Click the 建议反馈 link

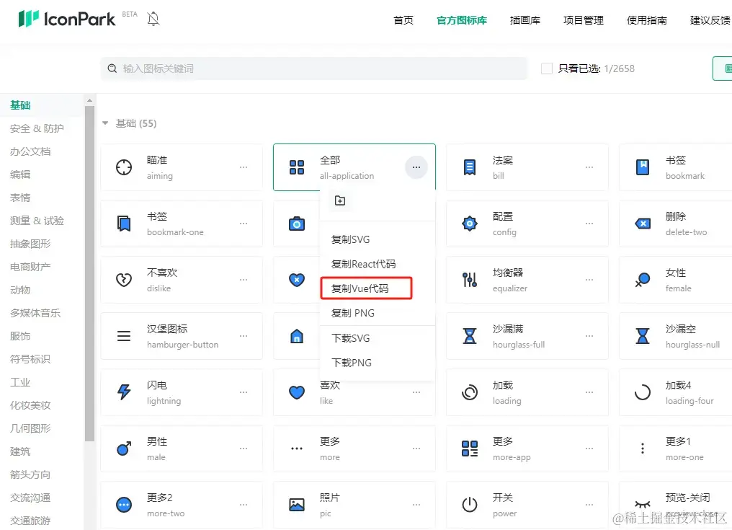pyautogui.click(x=708, y=20)
